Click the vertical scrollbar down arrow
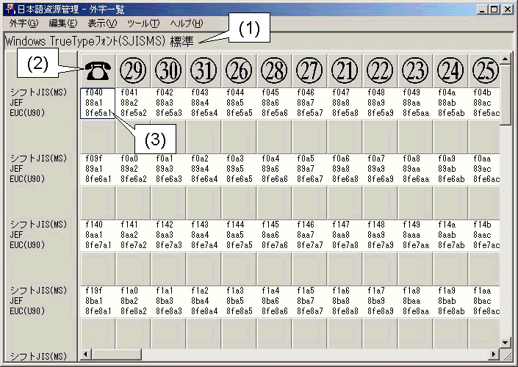The width and height of the screenshot is (518, 367). [x=505, y=343]
